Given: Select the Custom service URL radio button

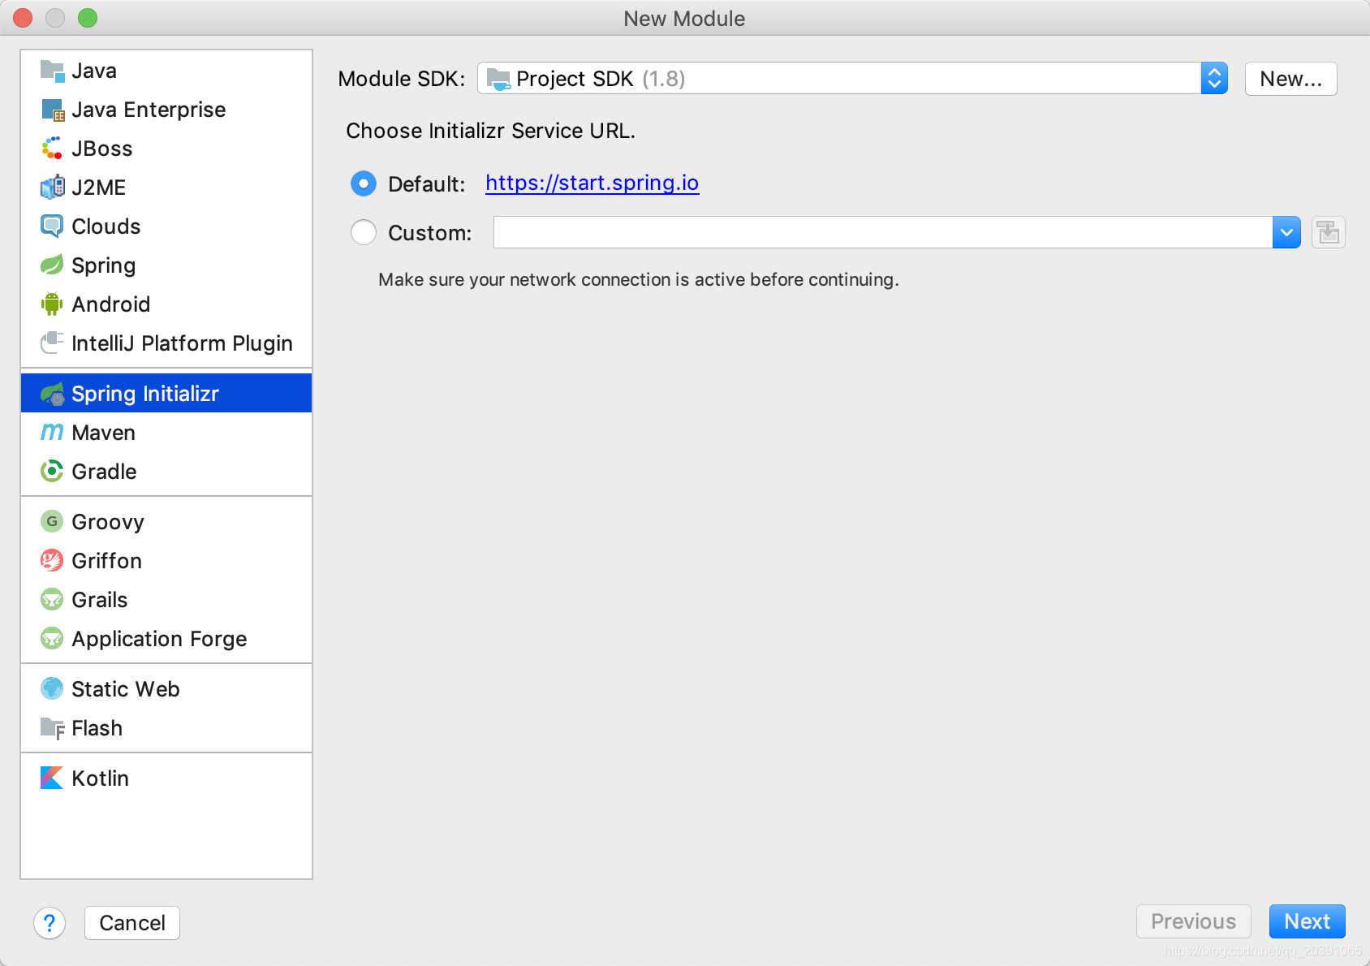Looking at the screenshot, I should tap(364, 233).
